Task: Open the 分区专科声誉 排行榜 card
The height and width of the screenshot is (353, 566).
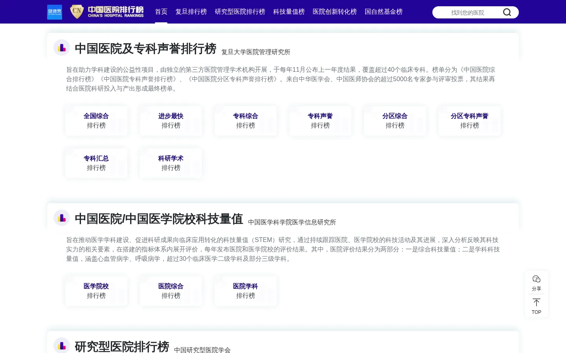Action: click(470, 121)
